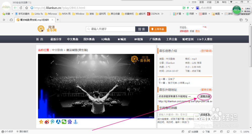Click the 显示歌词 show lyrics link
Screen dimensions: 252x134
[206, 51]
